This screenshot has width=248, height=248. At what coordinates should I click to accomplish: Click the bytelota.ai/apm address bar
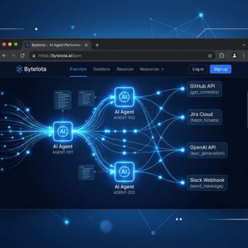point(122,56)
